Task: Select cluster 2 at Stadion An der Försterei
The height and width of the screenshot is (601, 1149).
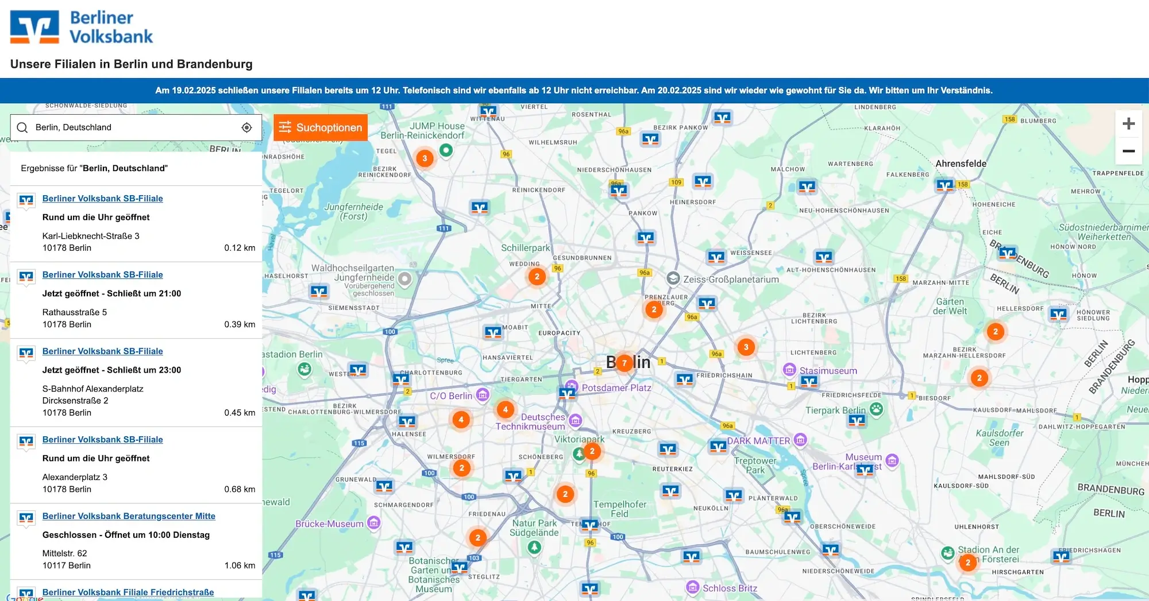Action: [968, 563]
